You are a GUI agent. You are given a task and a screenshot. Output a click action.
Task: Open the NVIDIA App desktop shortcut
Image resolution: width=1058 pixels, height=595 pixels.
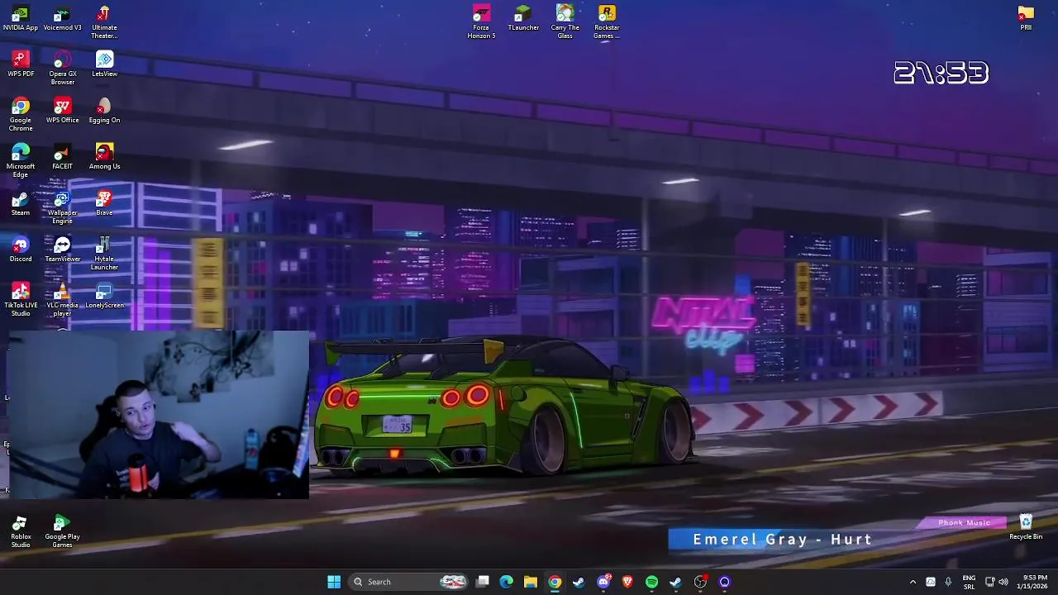click(21, 19)
